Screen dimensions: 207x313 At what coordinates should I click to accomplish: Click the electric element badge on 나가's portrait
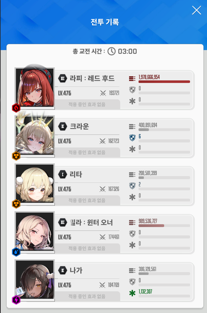pos(16,300)
